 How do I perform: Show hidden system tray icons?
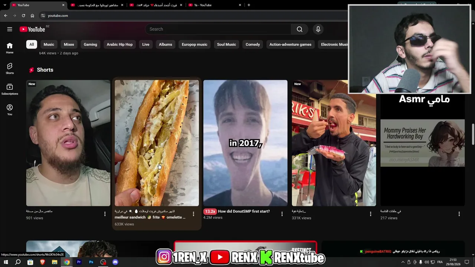click(x=403, y=262)
